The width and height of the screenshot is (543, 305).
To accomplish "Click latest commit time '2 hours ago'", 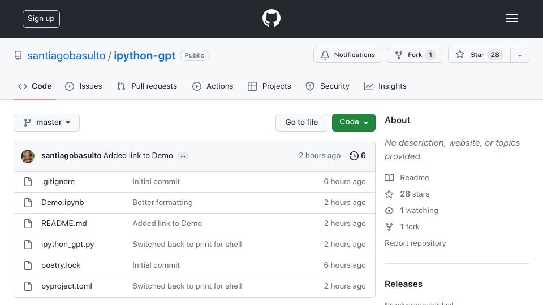I will 320,156.
